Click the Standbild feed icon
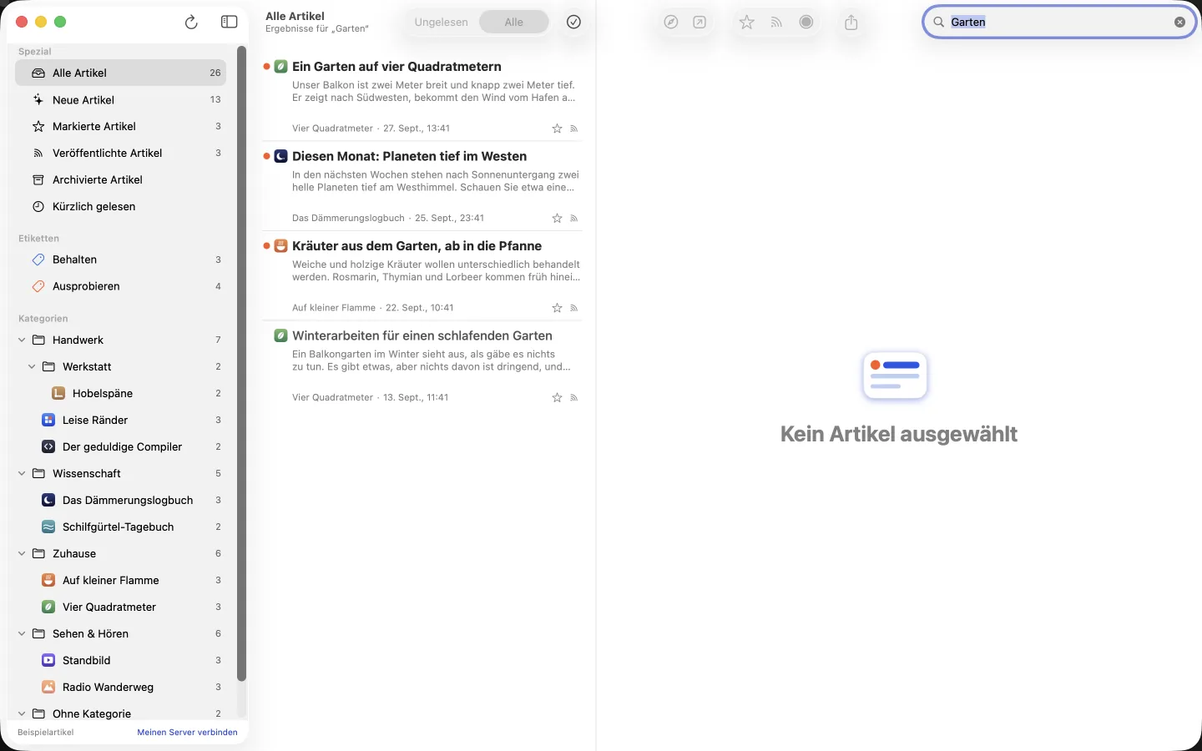Screen dimensions: 1202x751 tap(48, 660)
